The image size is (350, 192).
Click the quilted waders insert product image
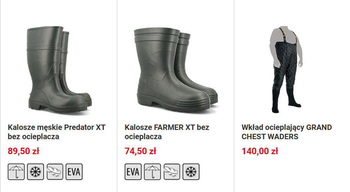[286, 69]
